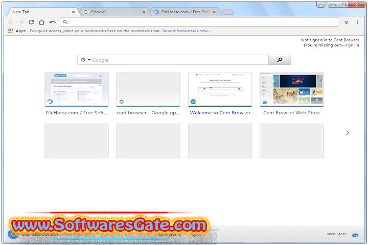Click the user profile button in title bar
This screenshot has width=368, height=245.
[320, 4]
